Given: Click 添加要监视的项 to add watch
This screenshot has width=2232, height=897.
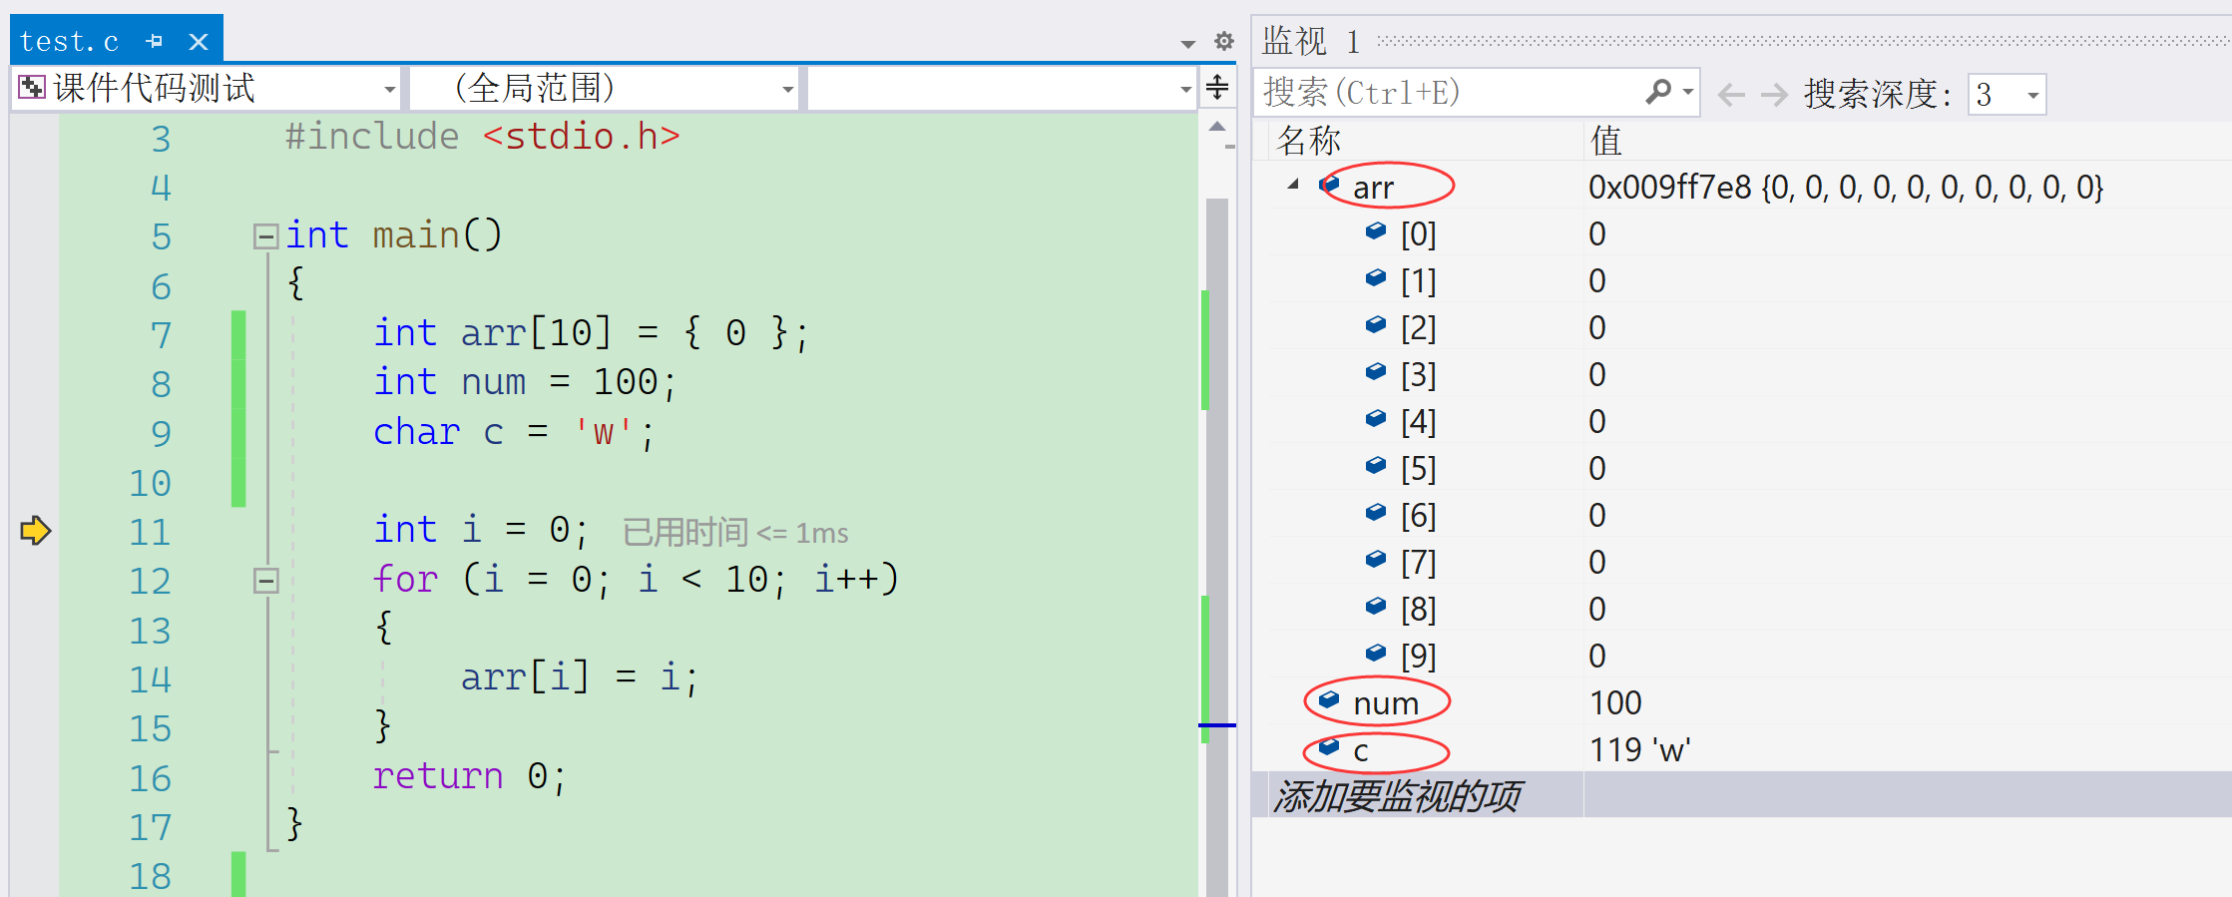Looking at the screenshot, I should pyautogui.click(x=1397, y=796).
